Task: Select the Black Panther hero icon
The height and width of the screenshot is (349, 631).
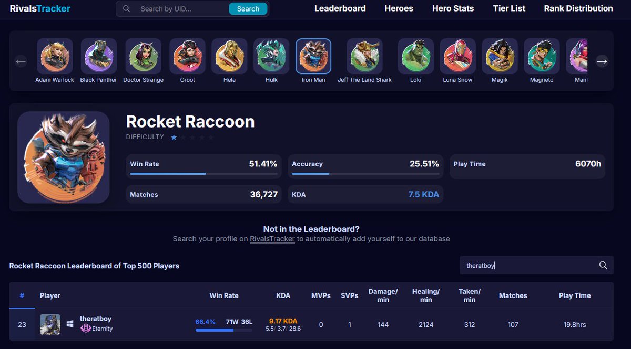Action: click(x=99, y=56)
